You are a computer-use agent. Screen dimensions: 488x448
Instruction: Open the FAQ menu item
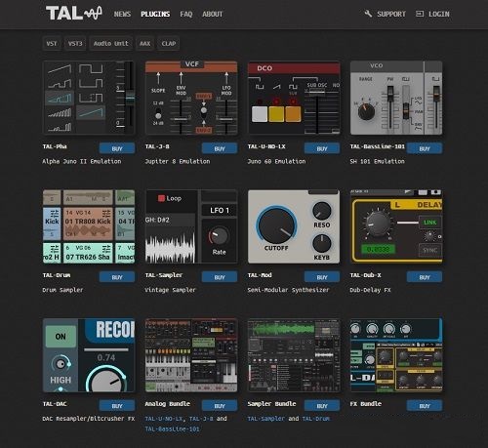point(186,14)
